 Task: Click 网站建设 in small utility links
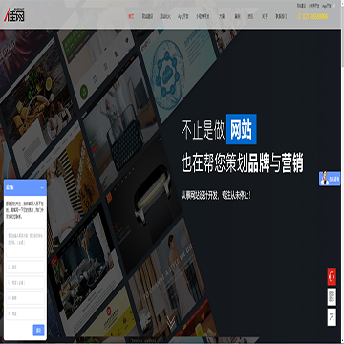(x=301, y=6)
